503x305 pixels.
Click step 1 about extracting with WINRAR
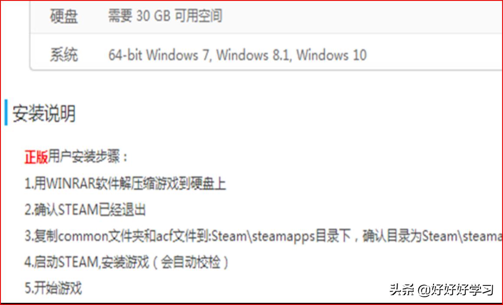click(126, 184)
